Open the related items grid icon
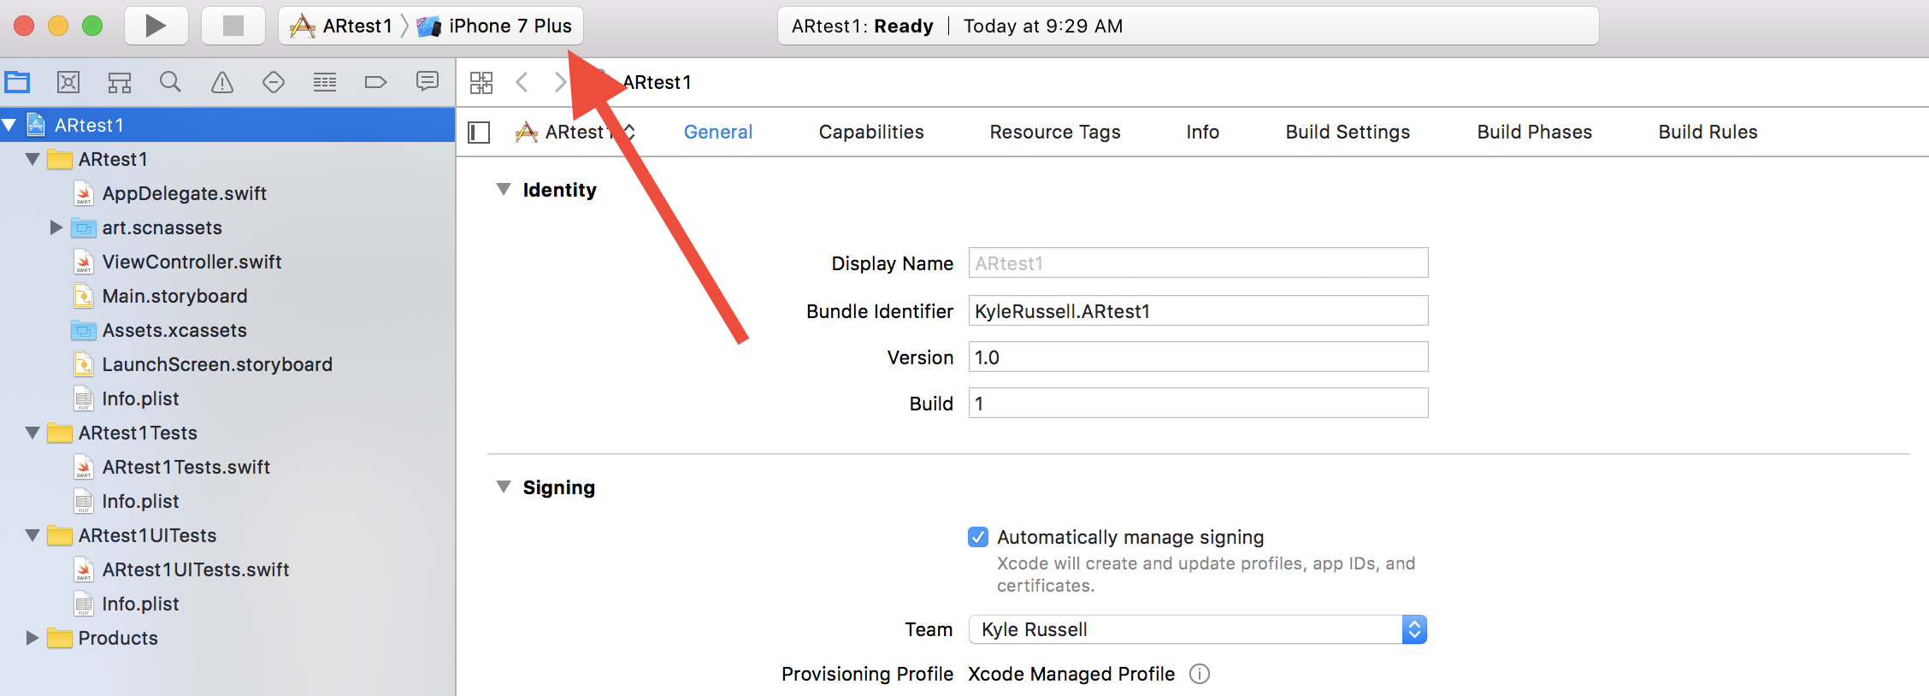Screen dimensions: 1929x696 pos(481,82)
